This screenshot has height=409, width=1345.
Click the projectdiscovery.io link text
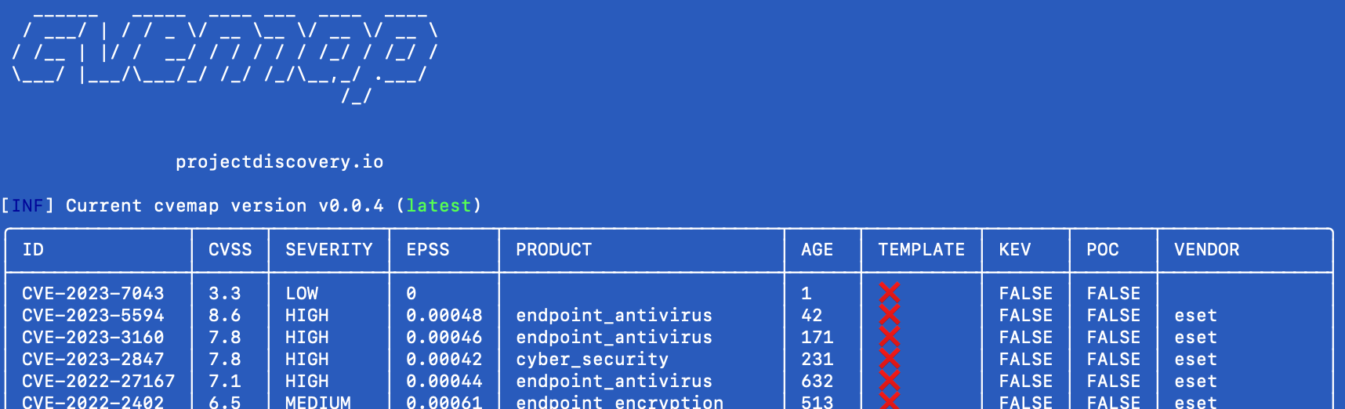coord(279,162)
